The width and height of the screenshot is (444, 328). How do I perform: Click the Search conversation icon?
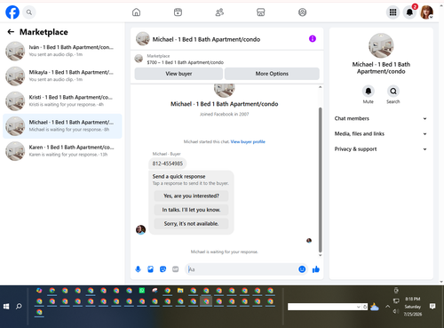tap(393, 91)
